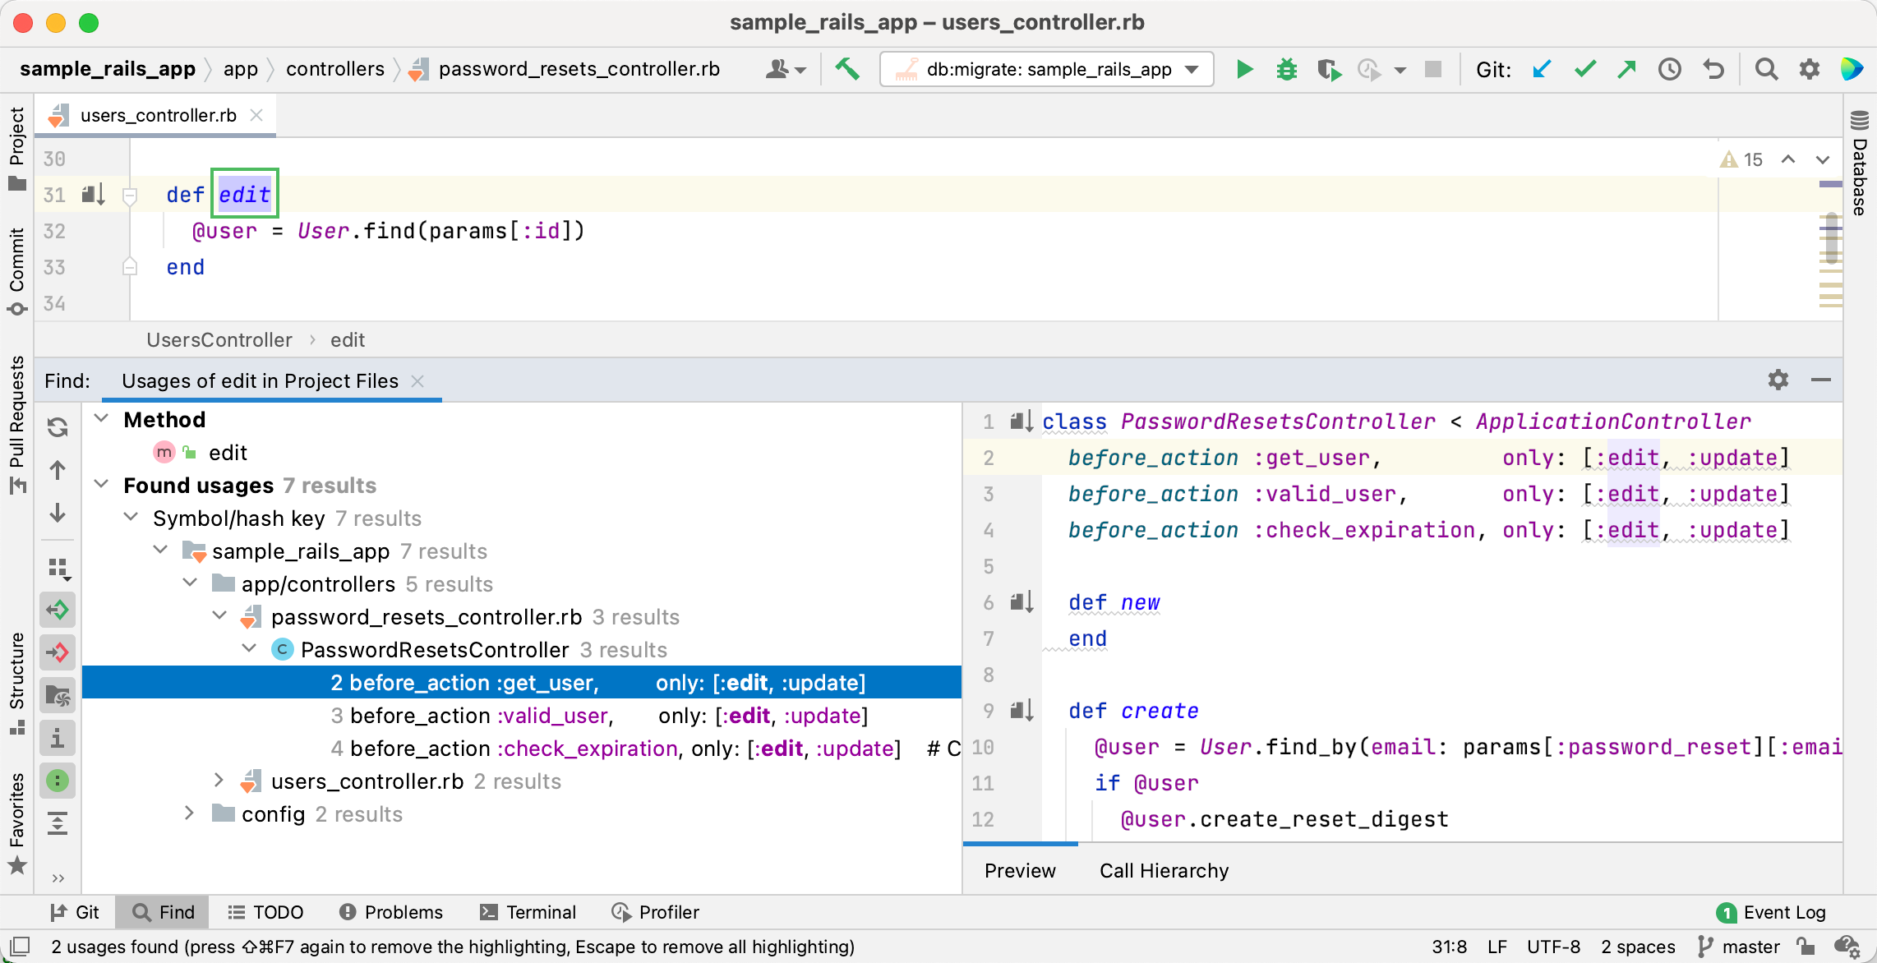Go to previous occurrence arrow
This screenshot has height=963, width=1877.
pos(58,471)
